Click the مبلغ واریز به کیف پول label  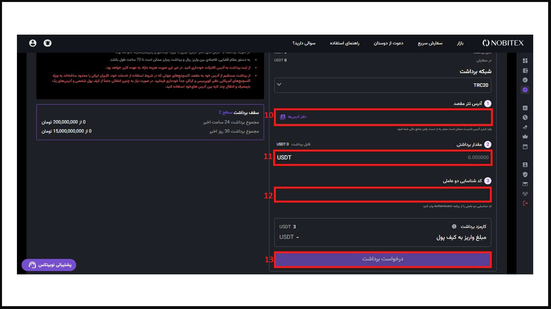461,237
